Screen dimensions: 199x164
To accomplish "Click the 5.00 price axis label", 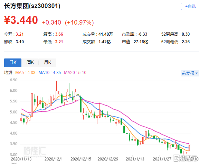I will [x=13, y=112].
